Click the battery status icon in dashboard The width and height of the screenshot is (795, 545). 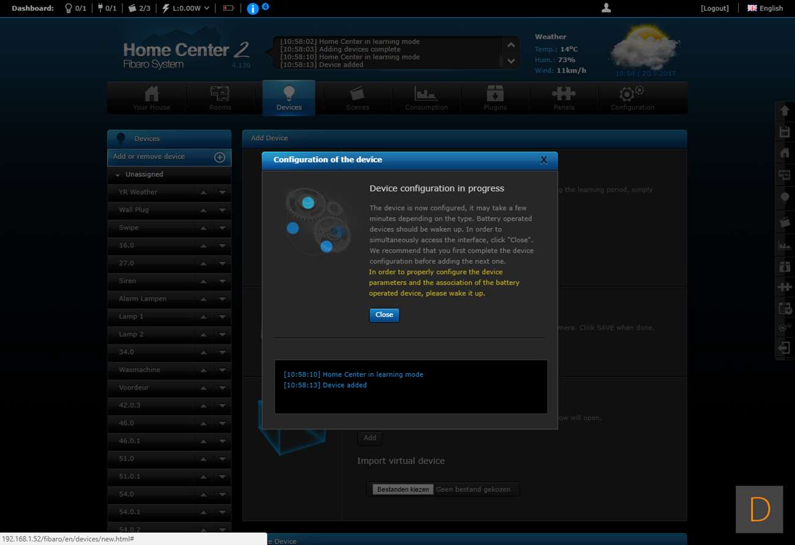point(228,9)
